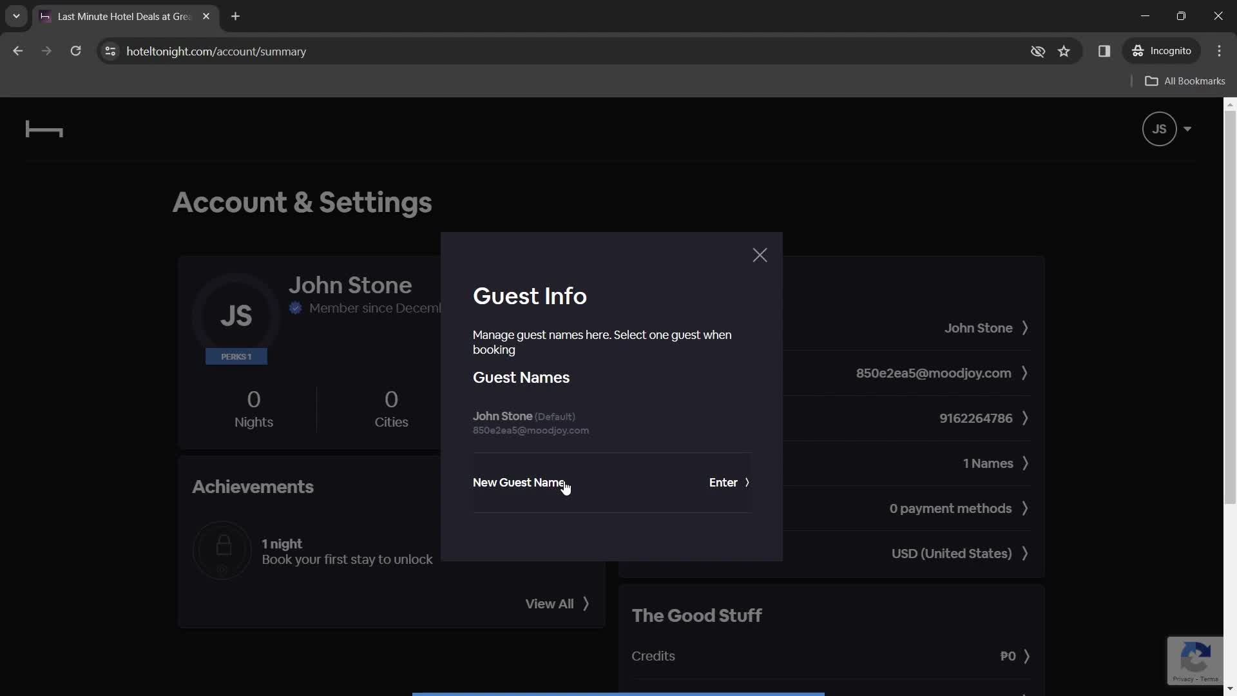
Task: Open browser side panel
Action: tap(1104, 51)
